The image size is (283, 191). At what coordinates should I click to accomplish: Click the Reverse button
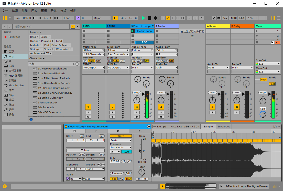click(x=117, y=173)
